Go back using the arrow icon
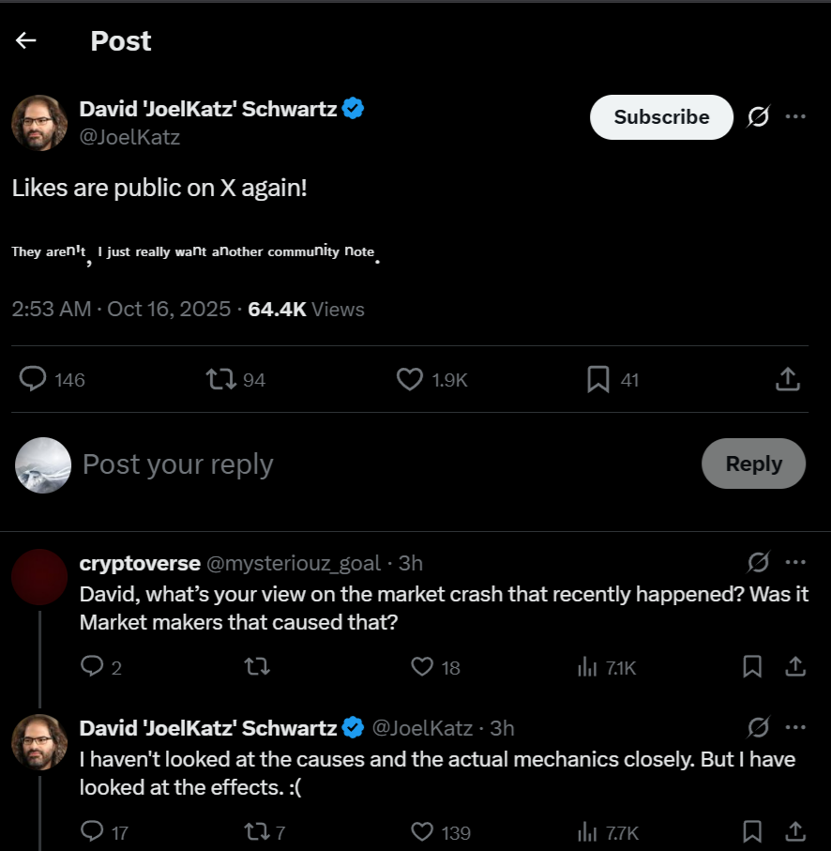This screenshot has height=851, width=831. click(25, 40)
